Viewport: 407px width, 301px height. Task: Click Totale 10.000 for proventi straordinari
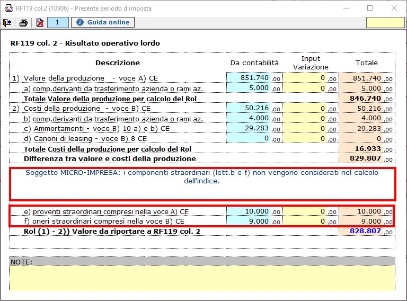[x=361, y=211]
